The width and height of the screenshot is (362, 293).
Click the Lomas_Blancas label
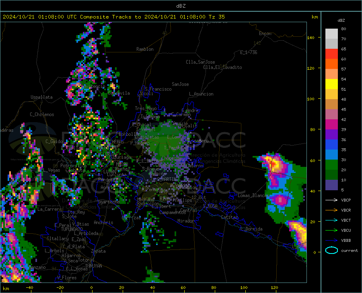tap(253, 195)
